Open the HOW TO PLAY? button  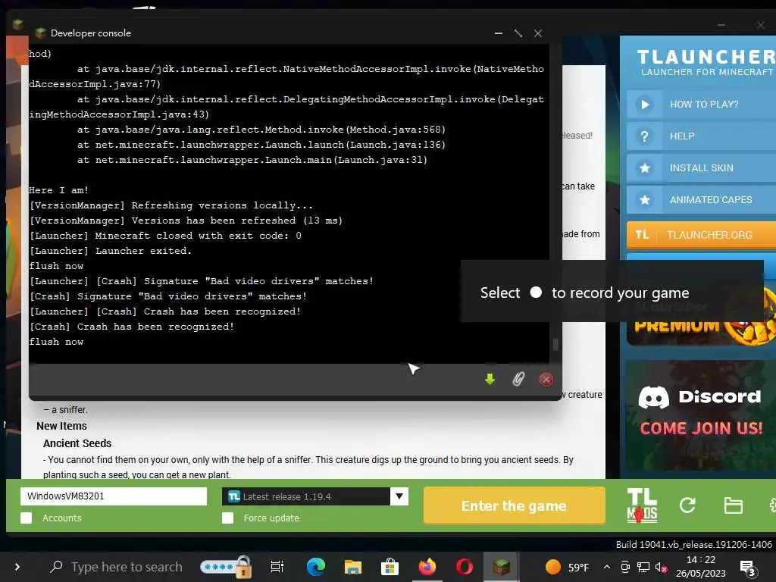coord(701,105)
